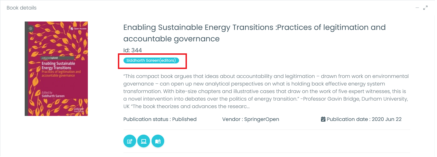The height and width of the screenshot is (157, 437).
Task: Click the Publication status : Published text
Action: point(160,119)
